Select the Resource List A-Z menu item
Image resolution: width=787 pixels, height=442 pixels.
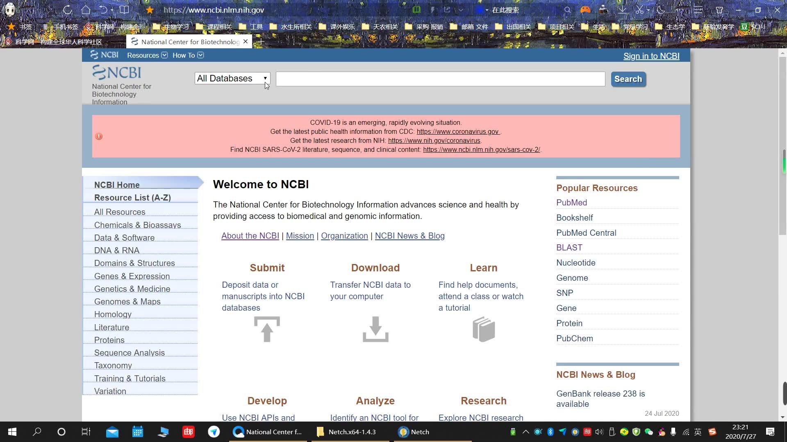pos(132,197)
